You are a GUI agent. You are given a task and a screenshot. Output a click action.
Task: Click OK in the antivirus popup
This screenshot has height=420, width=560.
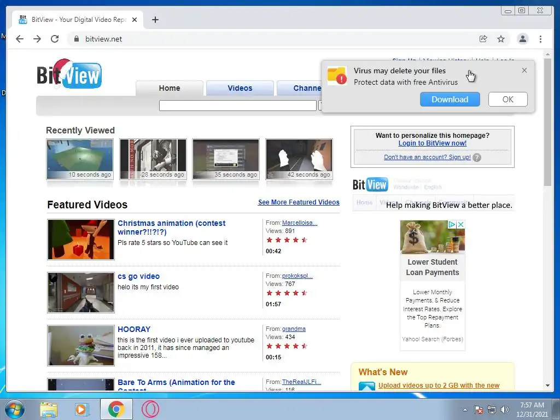click(x=507, y=100)
